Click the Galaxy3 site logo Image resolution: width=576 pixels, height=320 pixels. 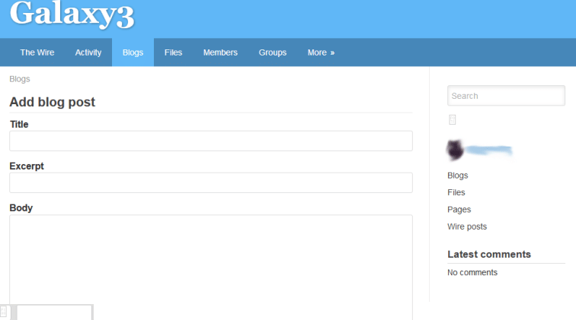(x=72, y=15)
